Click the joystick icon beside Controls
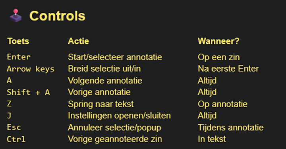The image size is (286, 149). [15, 15]
